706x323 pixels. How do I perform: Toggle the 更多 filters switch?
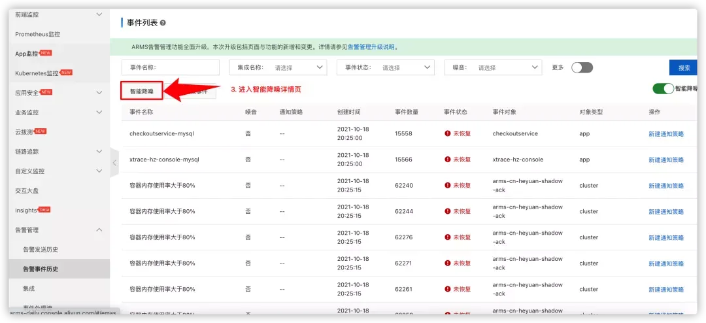[x=582, y=67]
